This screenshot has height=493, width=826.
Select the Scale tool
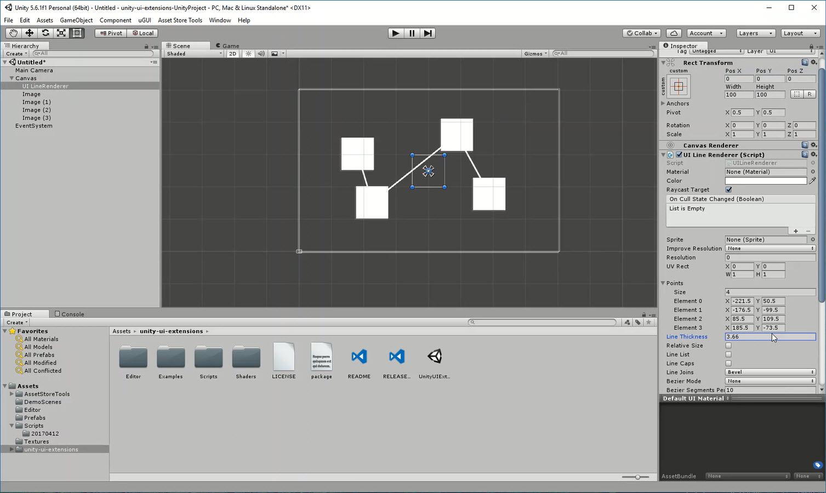coord(61,33)
